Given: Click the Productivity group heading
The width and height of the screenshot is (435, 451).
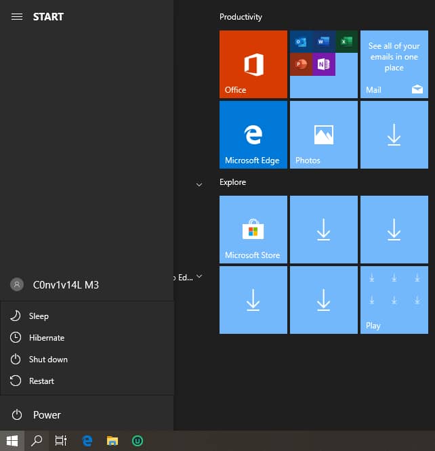Looking at the screenshot, I should (x=241, y=17).
